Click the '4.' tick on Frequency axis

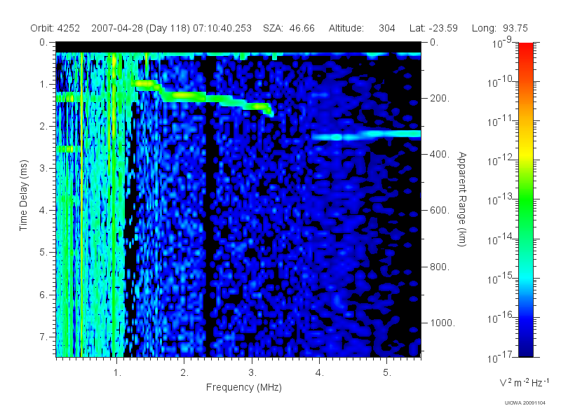(x=320, y=373)
